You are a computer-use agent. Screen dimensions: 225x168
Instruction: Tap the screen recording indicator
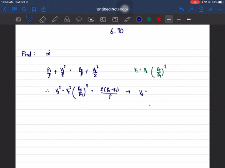[195, 2]
